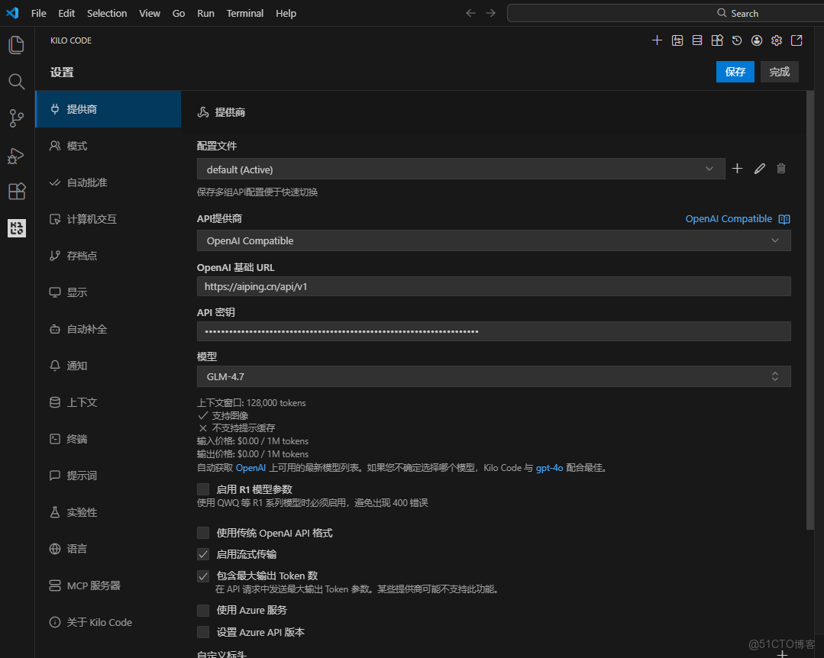Click the pop-out editor icon
Image resolution: width=824 pixels, height=658 pixels.
point(797,40)
